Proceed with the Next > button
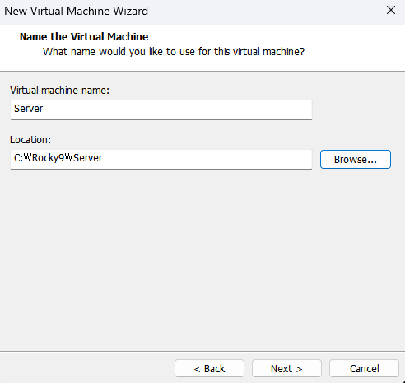405x383 pixels. [x=286, y=368]
